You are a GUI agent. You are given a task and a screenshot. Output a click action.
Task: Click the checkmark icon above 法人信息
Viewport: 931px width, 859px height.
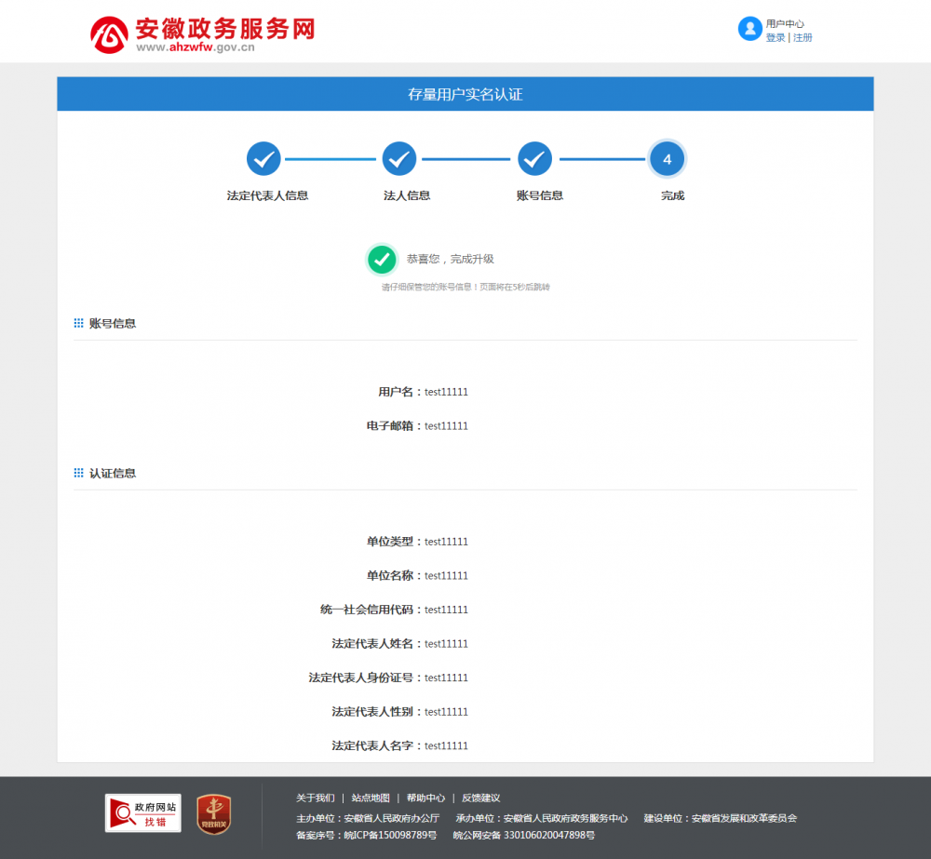tap(399, 158)
